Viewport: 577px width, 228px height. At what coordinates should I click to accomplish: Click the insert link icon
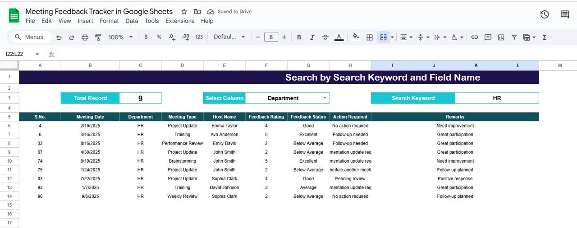click(x=474, y=37)
